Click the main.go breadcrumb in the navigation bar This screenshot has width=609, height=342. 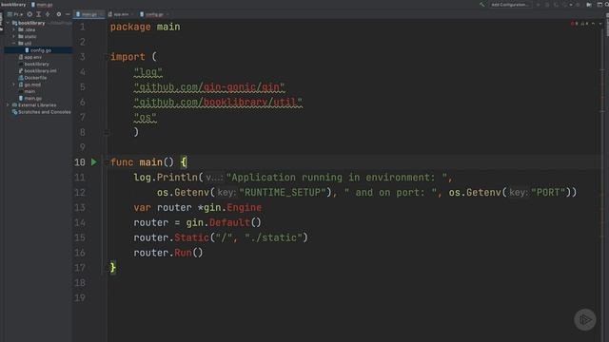click(x=42, y=5)
